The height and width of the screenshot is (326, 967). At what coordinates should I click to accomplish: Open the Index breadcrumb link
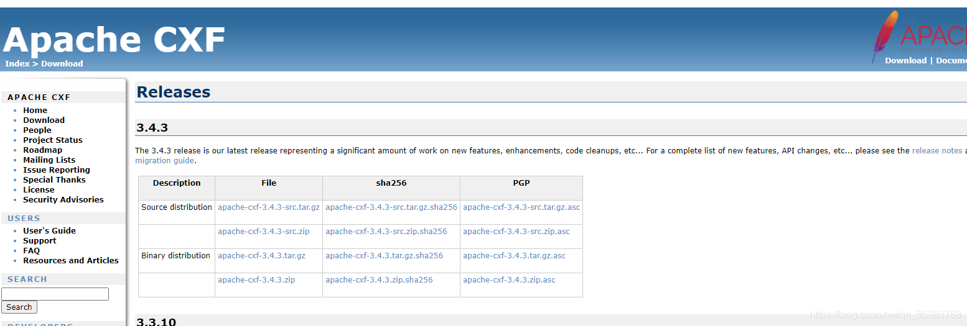[17, 63]
